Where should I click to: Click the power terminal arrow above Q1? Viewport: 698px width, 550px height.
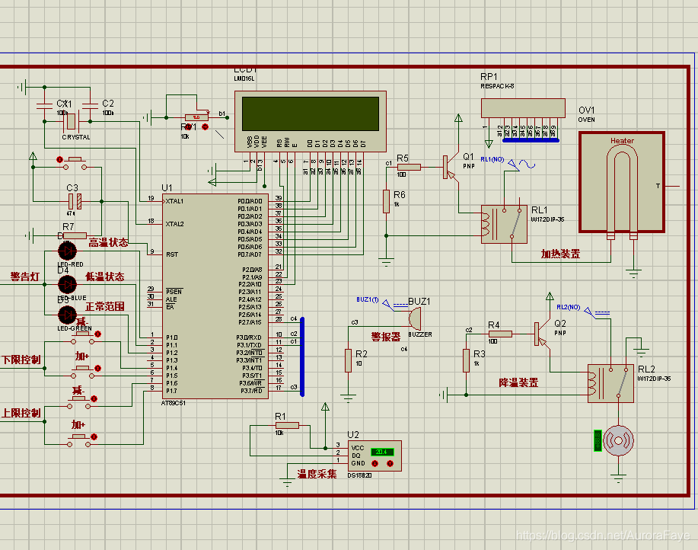(x=458, y=119)
